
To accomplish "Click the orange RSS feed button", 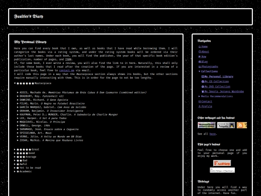I will [x=242, y=125].
